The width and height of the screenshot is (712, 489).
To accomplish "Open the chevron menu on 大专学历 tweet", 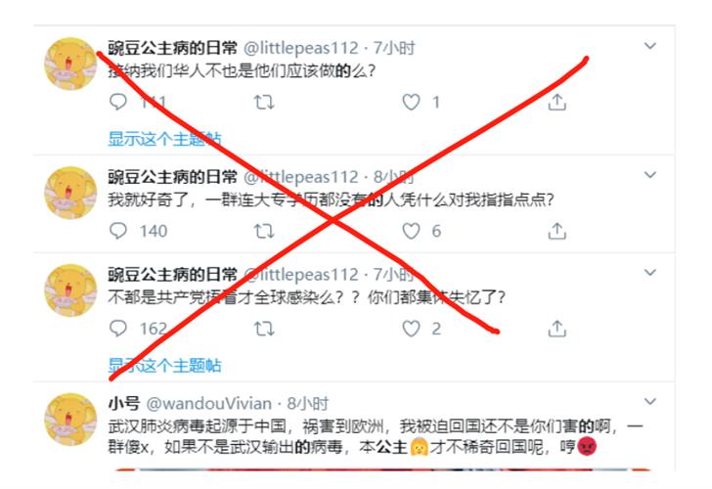I will [650, 175].
